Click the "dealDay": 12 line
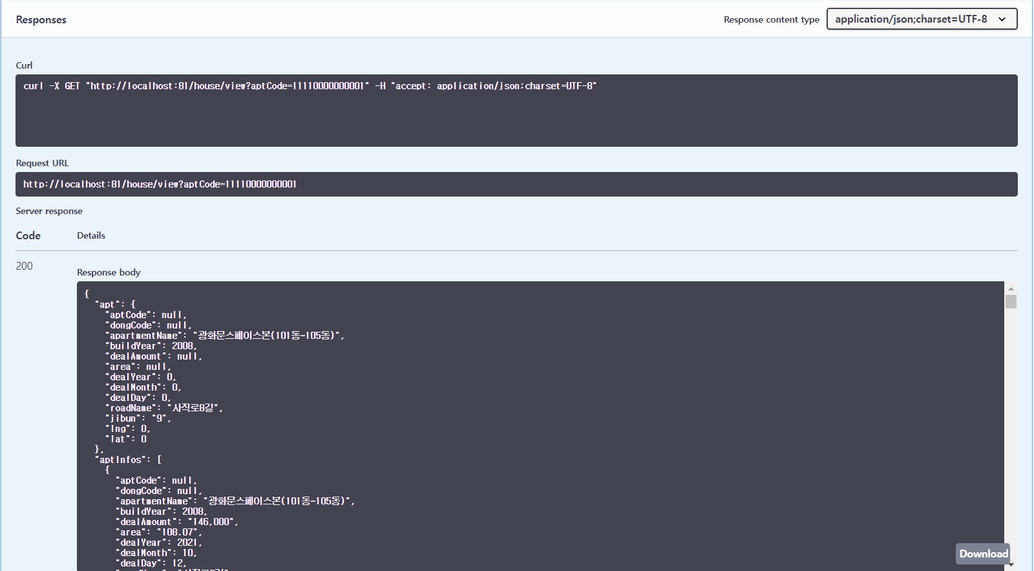This screenshot has width=1034, height=571. click(151, 563)
